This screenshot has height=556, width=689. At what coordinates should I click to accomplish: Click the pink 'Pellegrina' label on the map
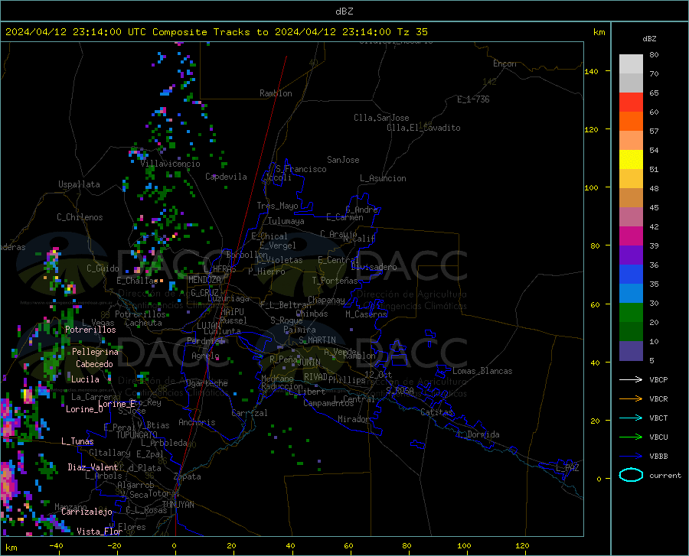point(96,352)
